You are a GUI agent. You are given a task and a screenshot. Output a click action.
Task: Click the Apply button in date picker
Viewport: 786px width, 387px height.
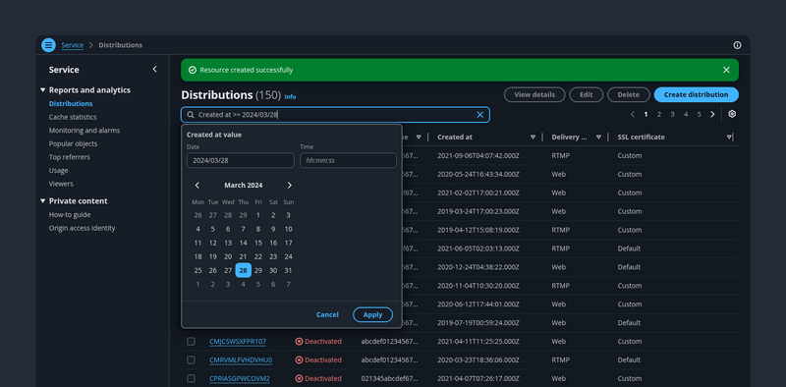tap(372, 315)
